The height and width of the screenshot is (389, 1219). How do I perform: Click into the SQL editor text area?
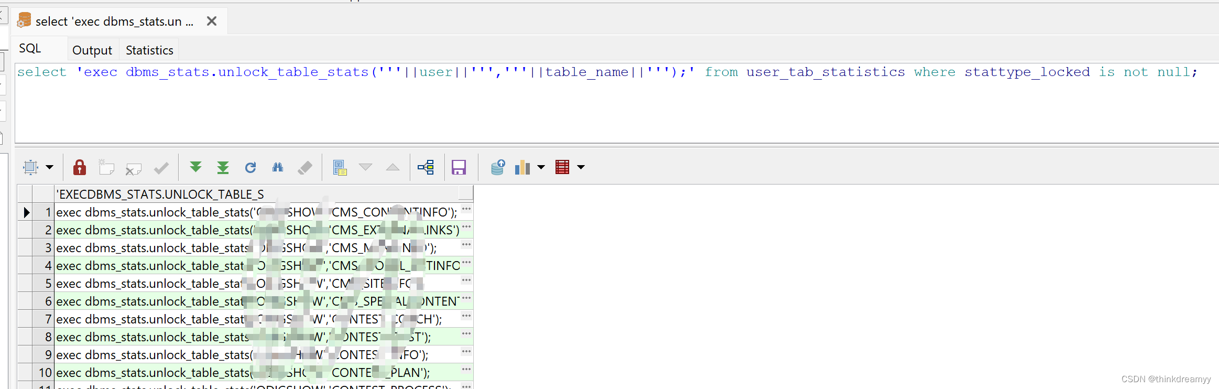[616, 103]
